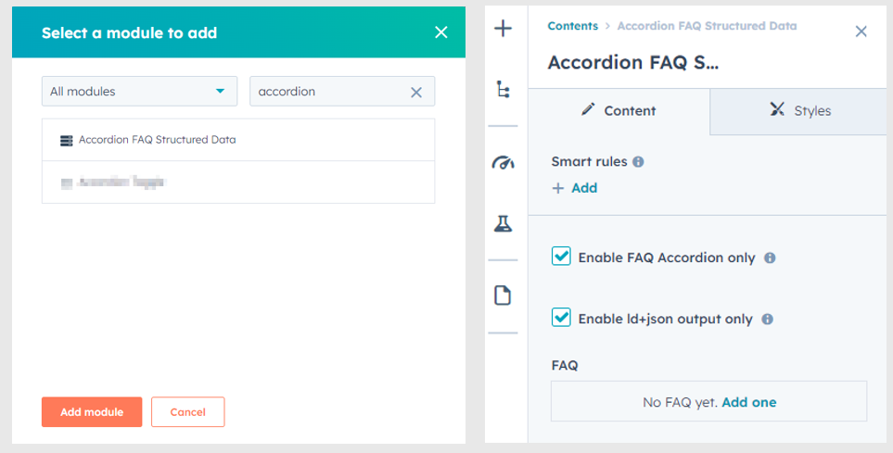Click the Add module button
This screenshot has height=453, width=893.
[x=92, y=412]
